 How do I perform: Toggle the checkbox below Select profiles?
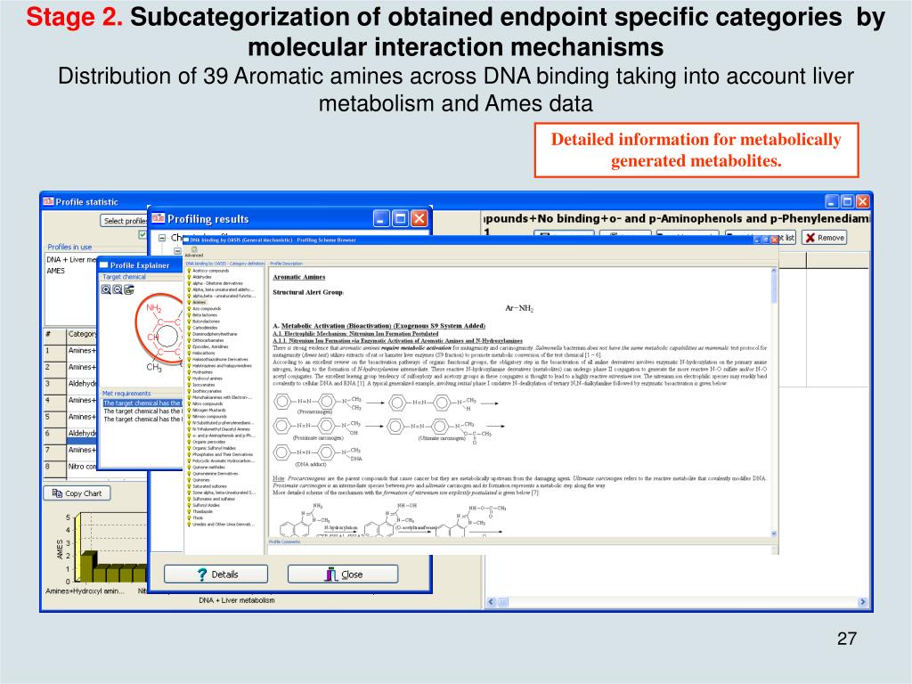(142, 234)
